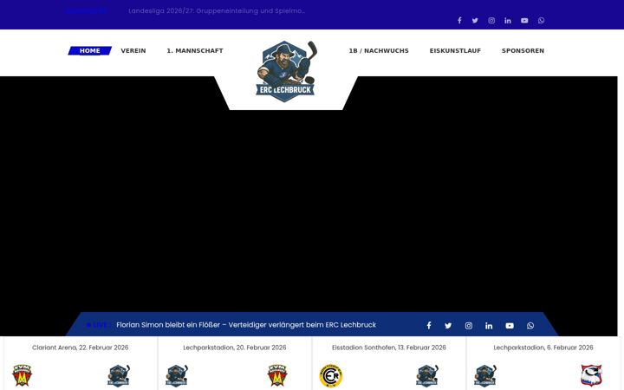Click WhatsApp icon in the live news banner

point(530,326)
